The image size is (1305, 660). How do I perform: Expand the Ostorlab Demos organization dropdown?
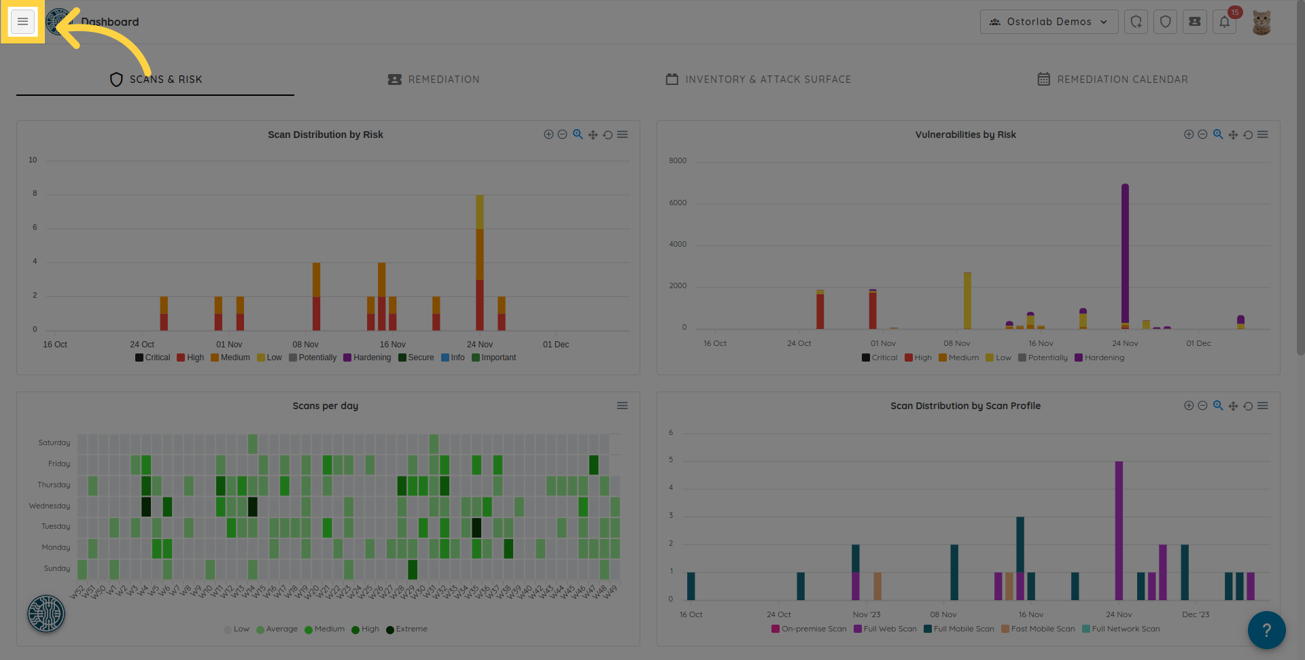point(1049,22)
